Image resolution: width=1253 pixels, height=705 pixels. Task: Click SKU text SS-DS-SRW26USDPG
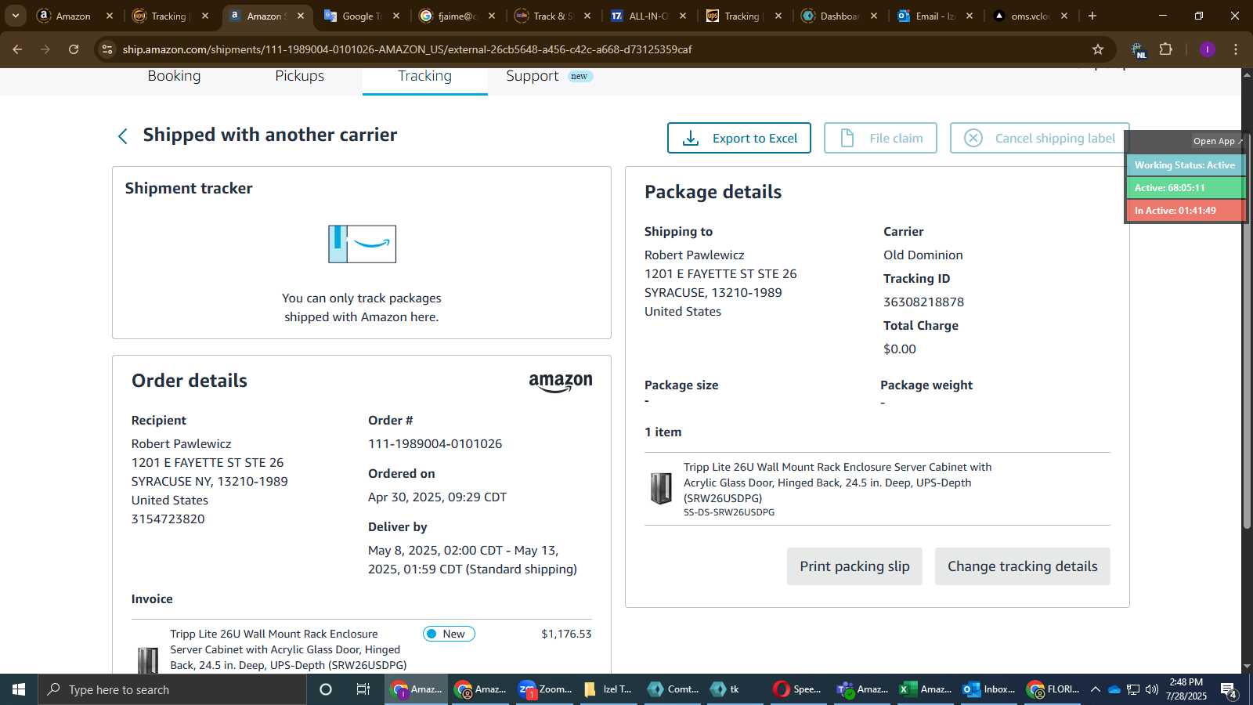coord(729,512)
